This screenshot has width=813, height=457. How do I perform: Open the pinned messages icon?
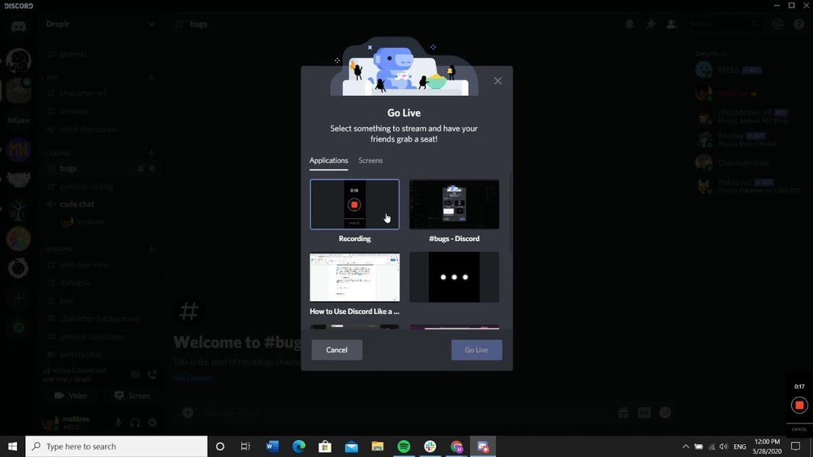tap(650, 24)
